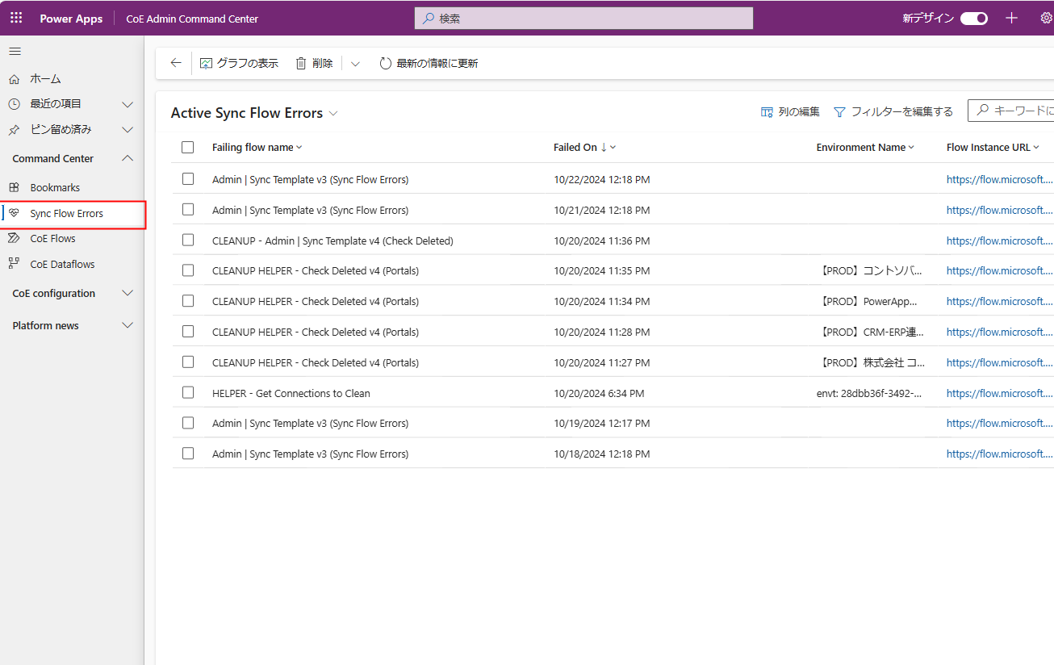
Task: Open the settings gear icon
Action: [x=1046, y=18]
